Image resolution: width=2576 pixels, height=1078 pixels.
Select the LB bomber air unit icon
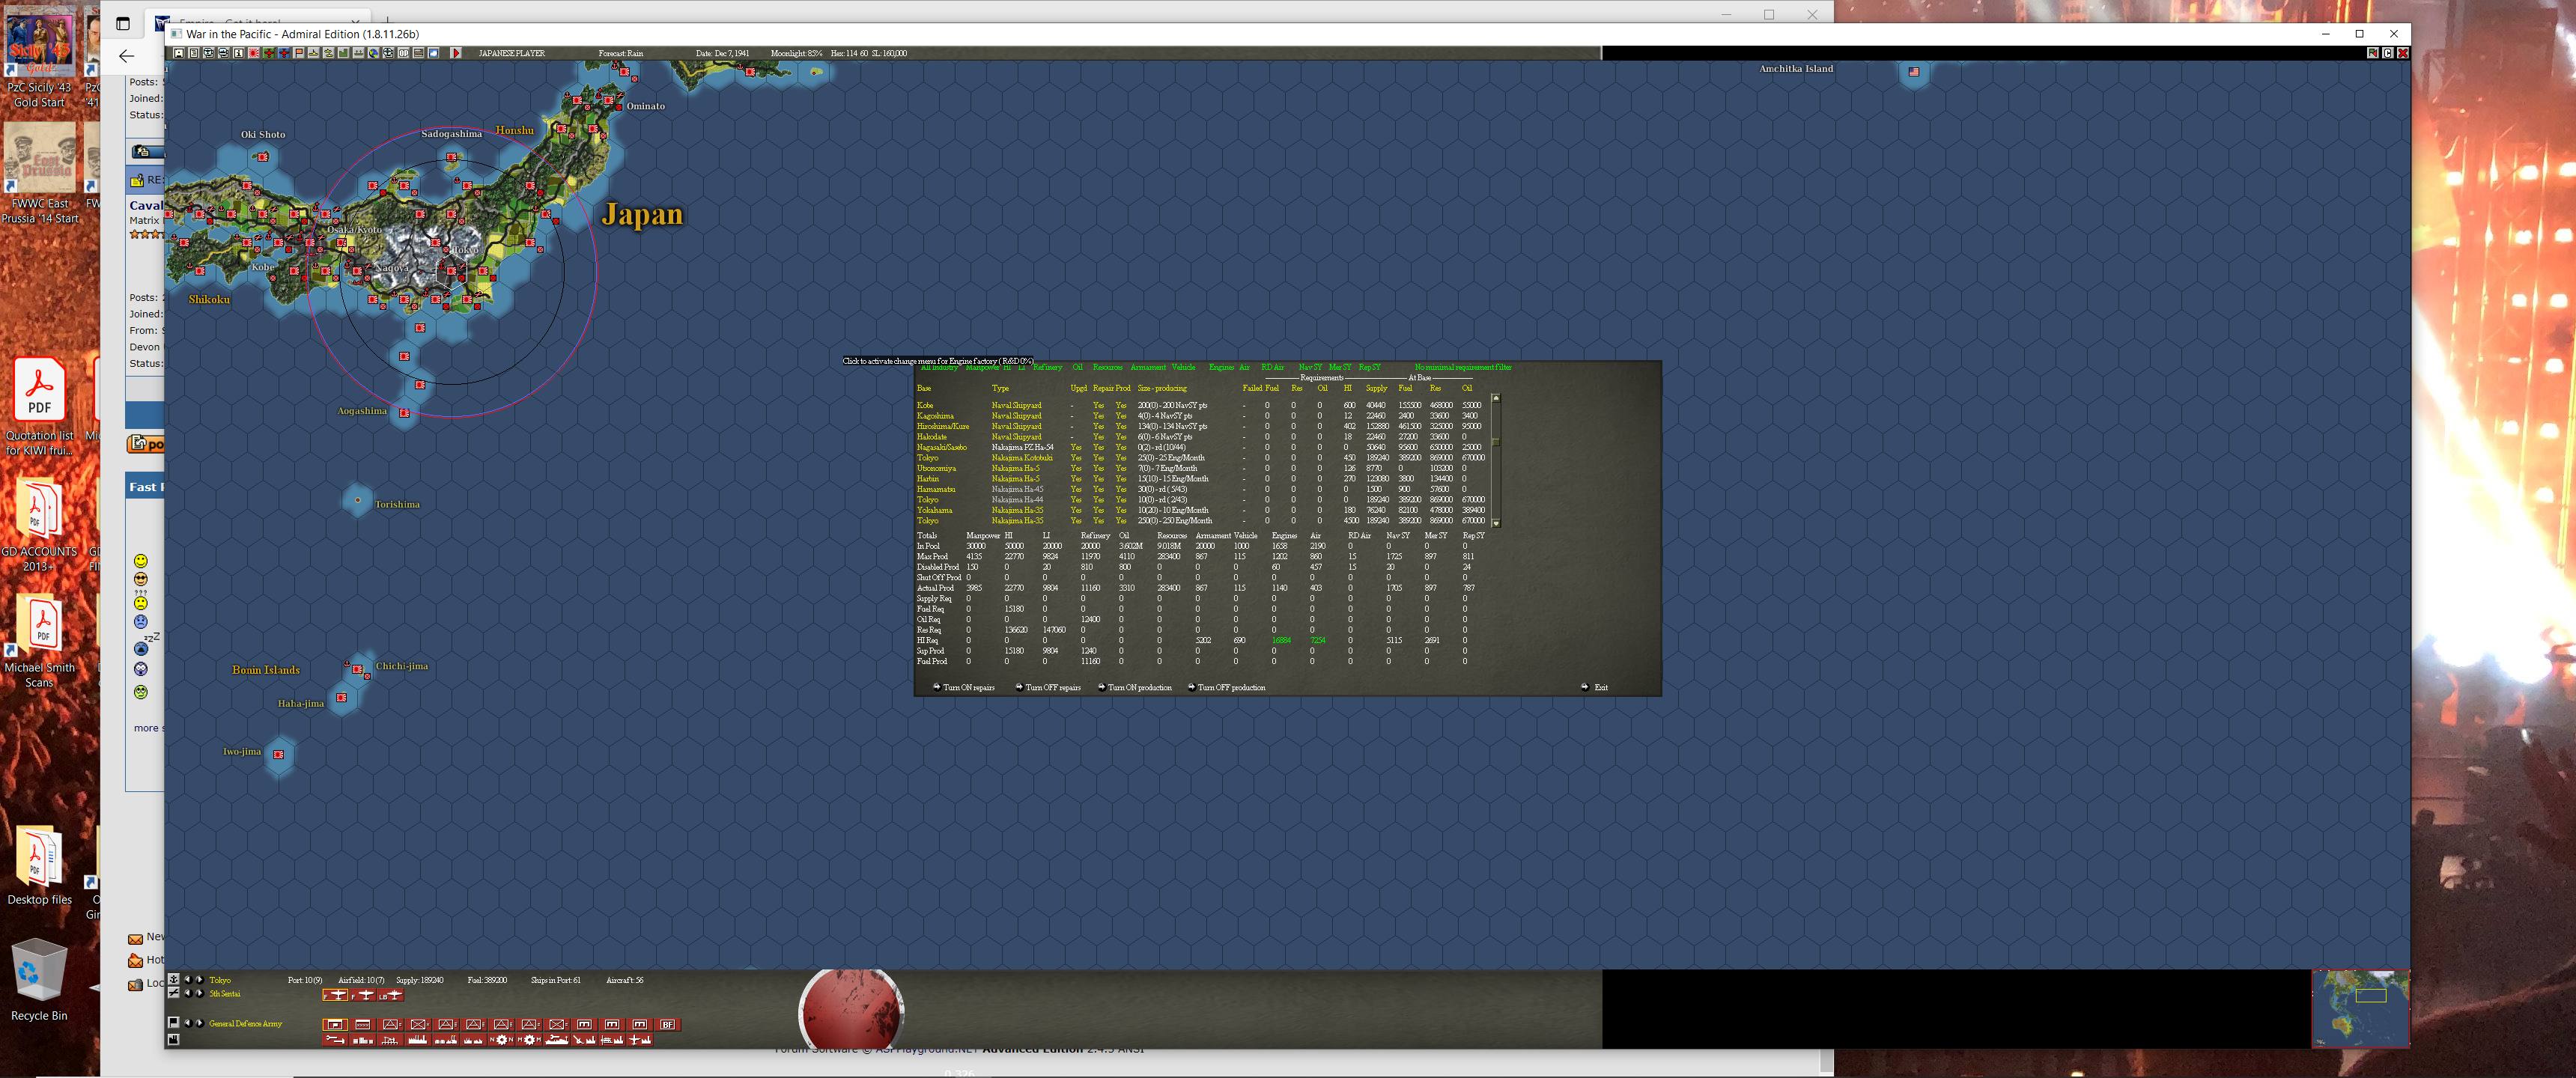[390, 996]
